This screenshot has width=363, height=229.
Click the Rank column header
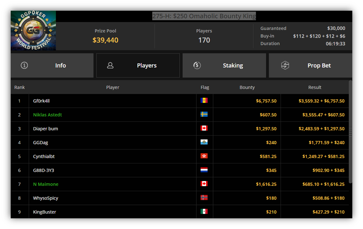click(19, 88)
